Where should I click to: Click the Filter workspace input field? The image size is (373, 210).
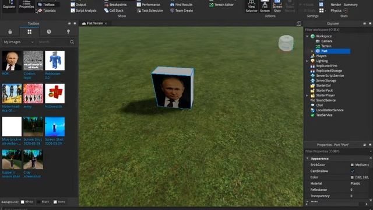coord(338,30)
